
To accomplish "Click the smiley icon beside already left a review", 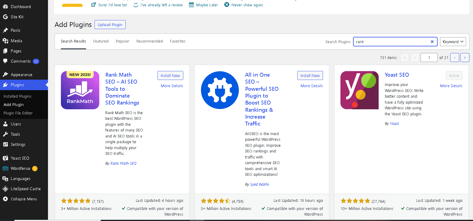I will [136, 5].
